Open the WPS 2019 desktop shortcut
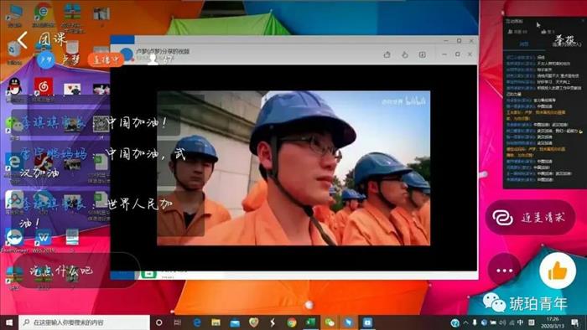Viewport: 587px width, 330px height. tap(44, 240)
